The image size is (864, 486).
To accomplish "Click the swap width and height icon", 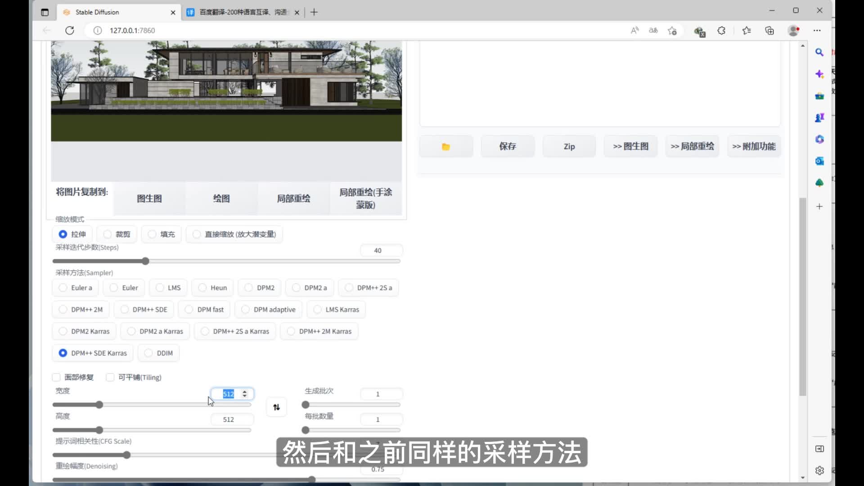I will 276,407.
